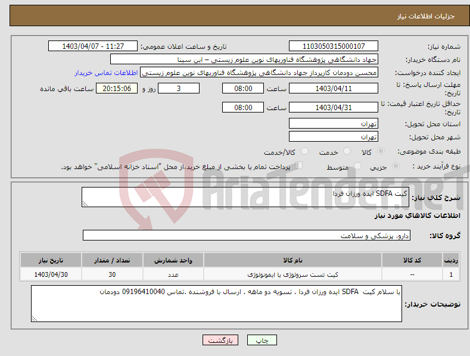Click the نام کالا column header
Viewport: 470px width, 356px height.
tap(292, 260)
